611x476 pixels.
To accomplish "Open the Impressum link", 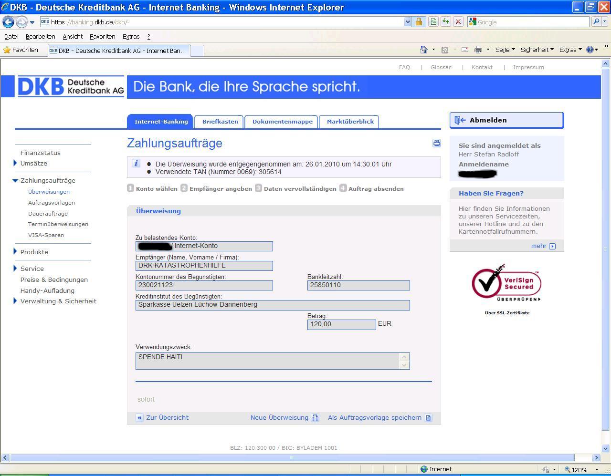I will [528, 67].
